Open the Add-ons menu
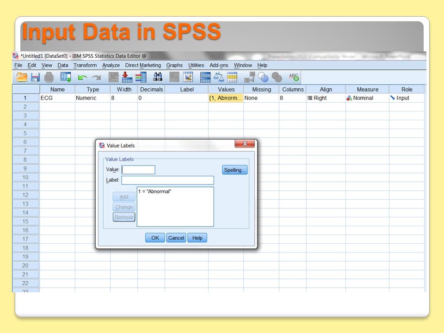The height and width of the screenshot is (333, 444). coord(219,65)
